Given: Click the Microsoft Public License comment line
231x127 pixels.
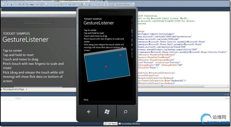Looking at the screenshot, I should pyautogui.click(x=163, y=18).
